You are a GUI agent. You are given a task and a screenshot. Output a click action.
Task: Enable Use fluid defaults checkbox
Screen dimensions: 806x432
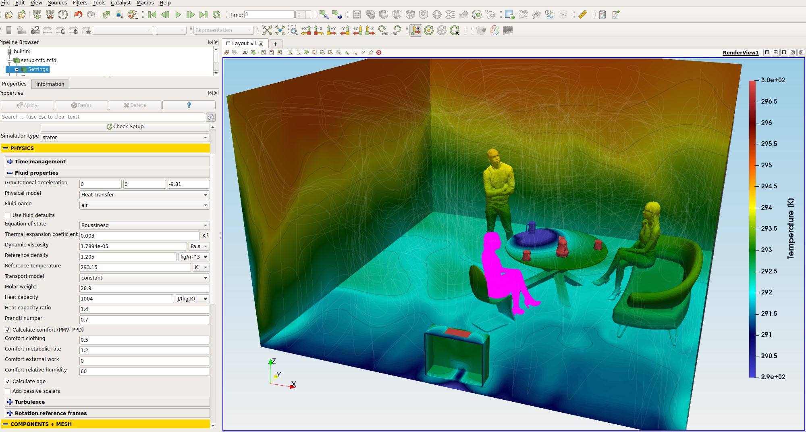pyautogui.click(x=8, y=215)
